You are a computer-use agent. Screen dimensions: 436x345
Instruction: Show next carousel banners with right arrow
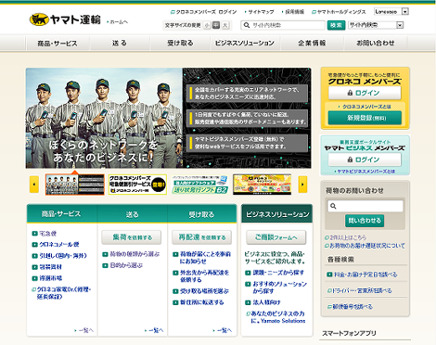302,185
